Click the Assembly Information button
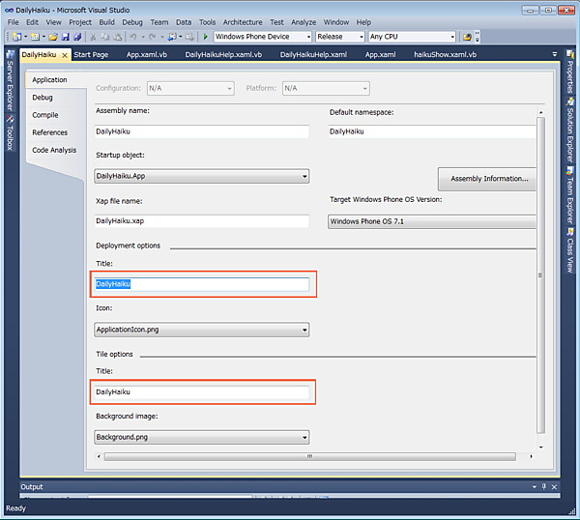The width and height of the screenshot is (580, 520). 488,179
